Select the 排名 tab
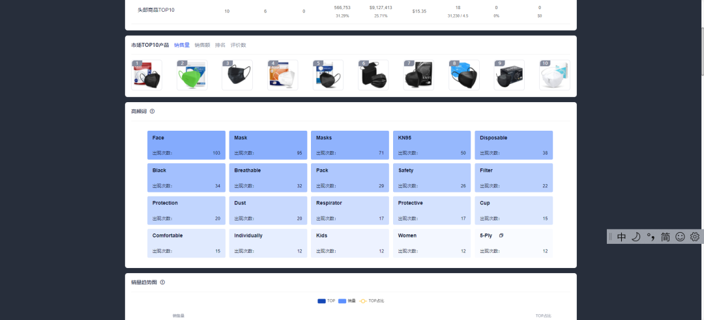The image size is (704, 320). [220, 45]
